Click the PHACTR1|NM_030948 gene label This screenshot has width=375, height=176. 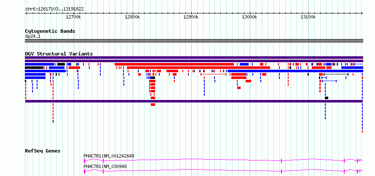105,166
